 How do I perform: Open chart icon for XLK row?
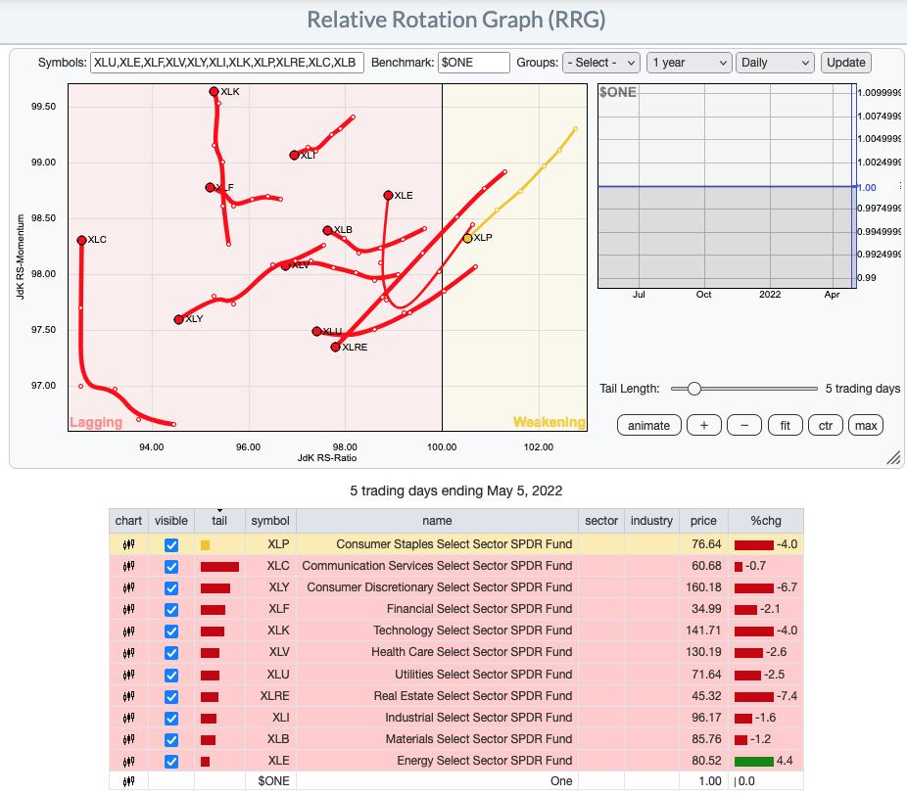(x=128, y=631)
